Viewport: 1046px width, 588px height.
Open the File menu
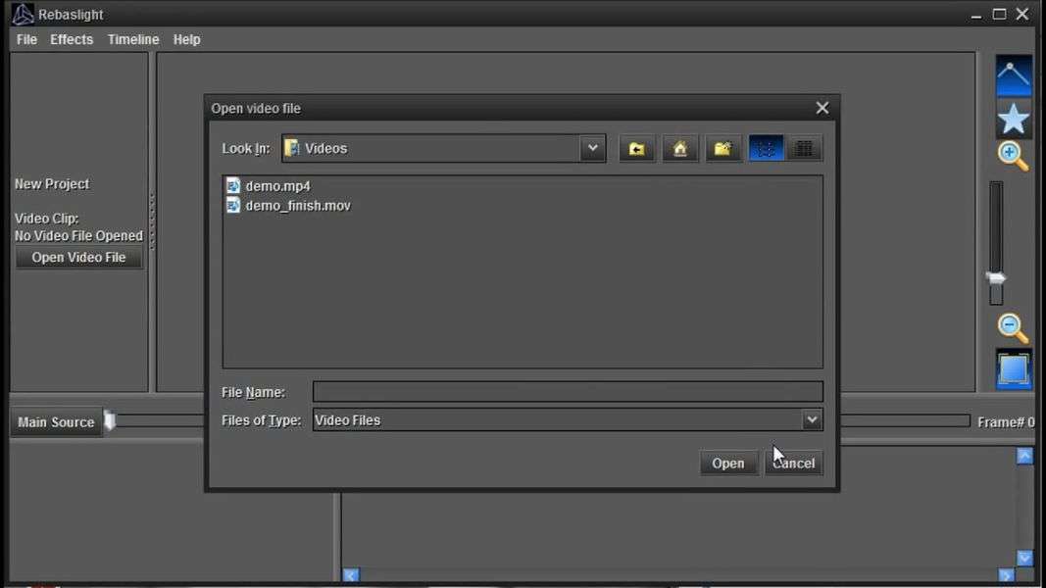(x=26, y=39)
